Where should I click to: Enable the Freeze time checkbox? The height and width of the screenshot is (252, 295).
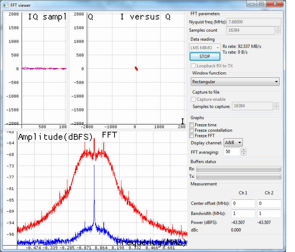pos(192,125)
